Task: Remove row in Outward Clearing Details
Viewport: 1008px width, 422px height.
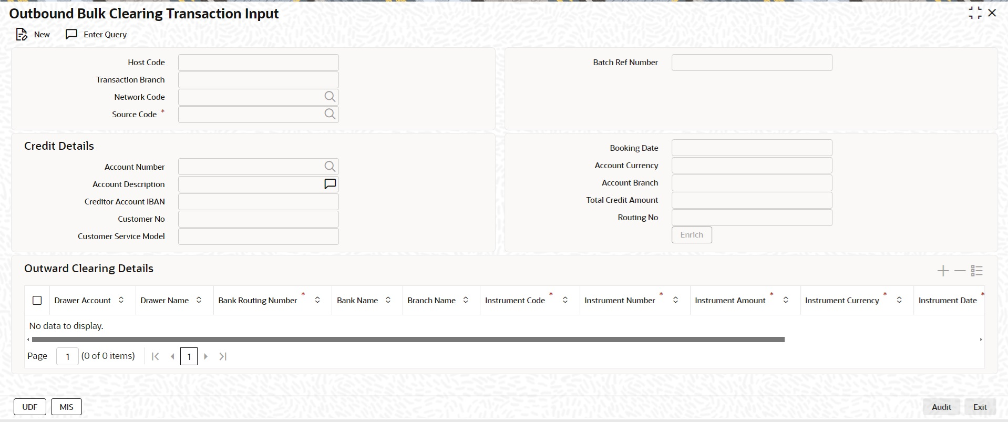Action: click(960, 271)
